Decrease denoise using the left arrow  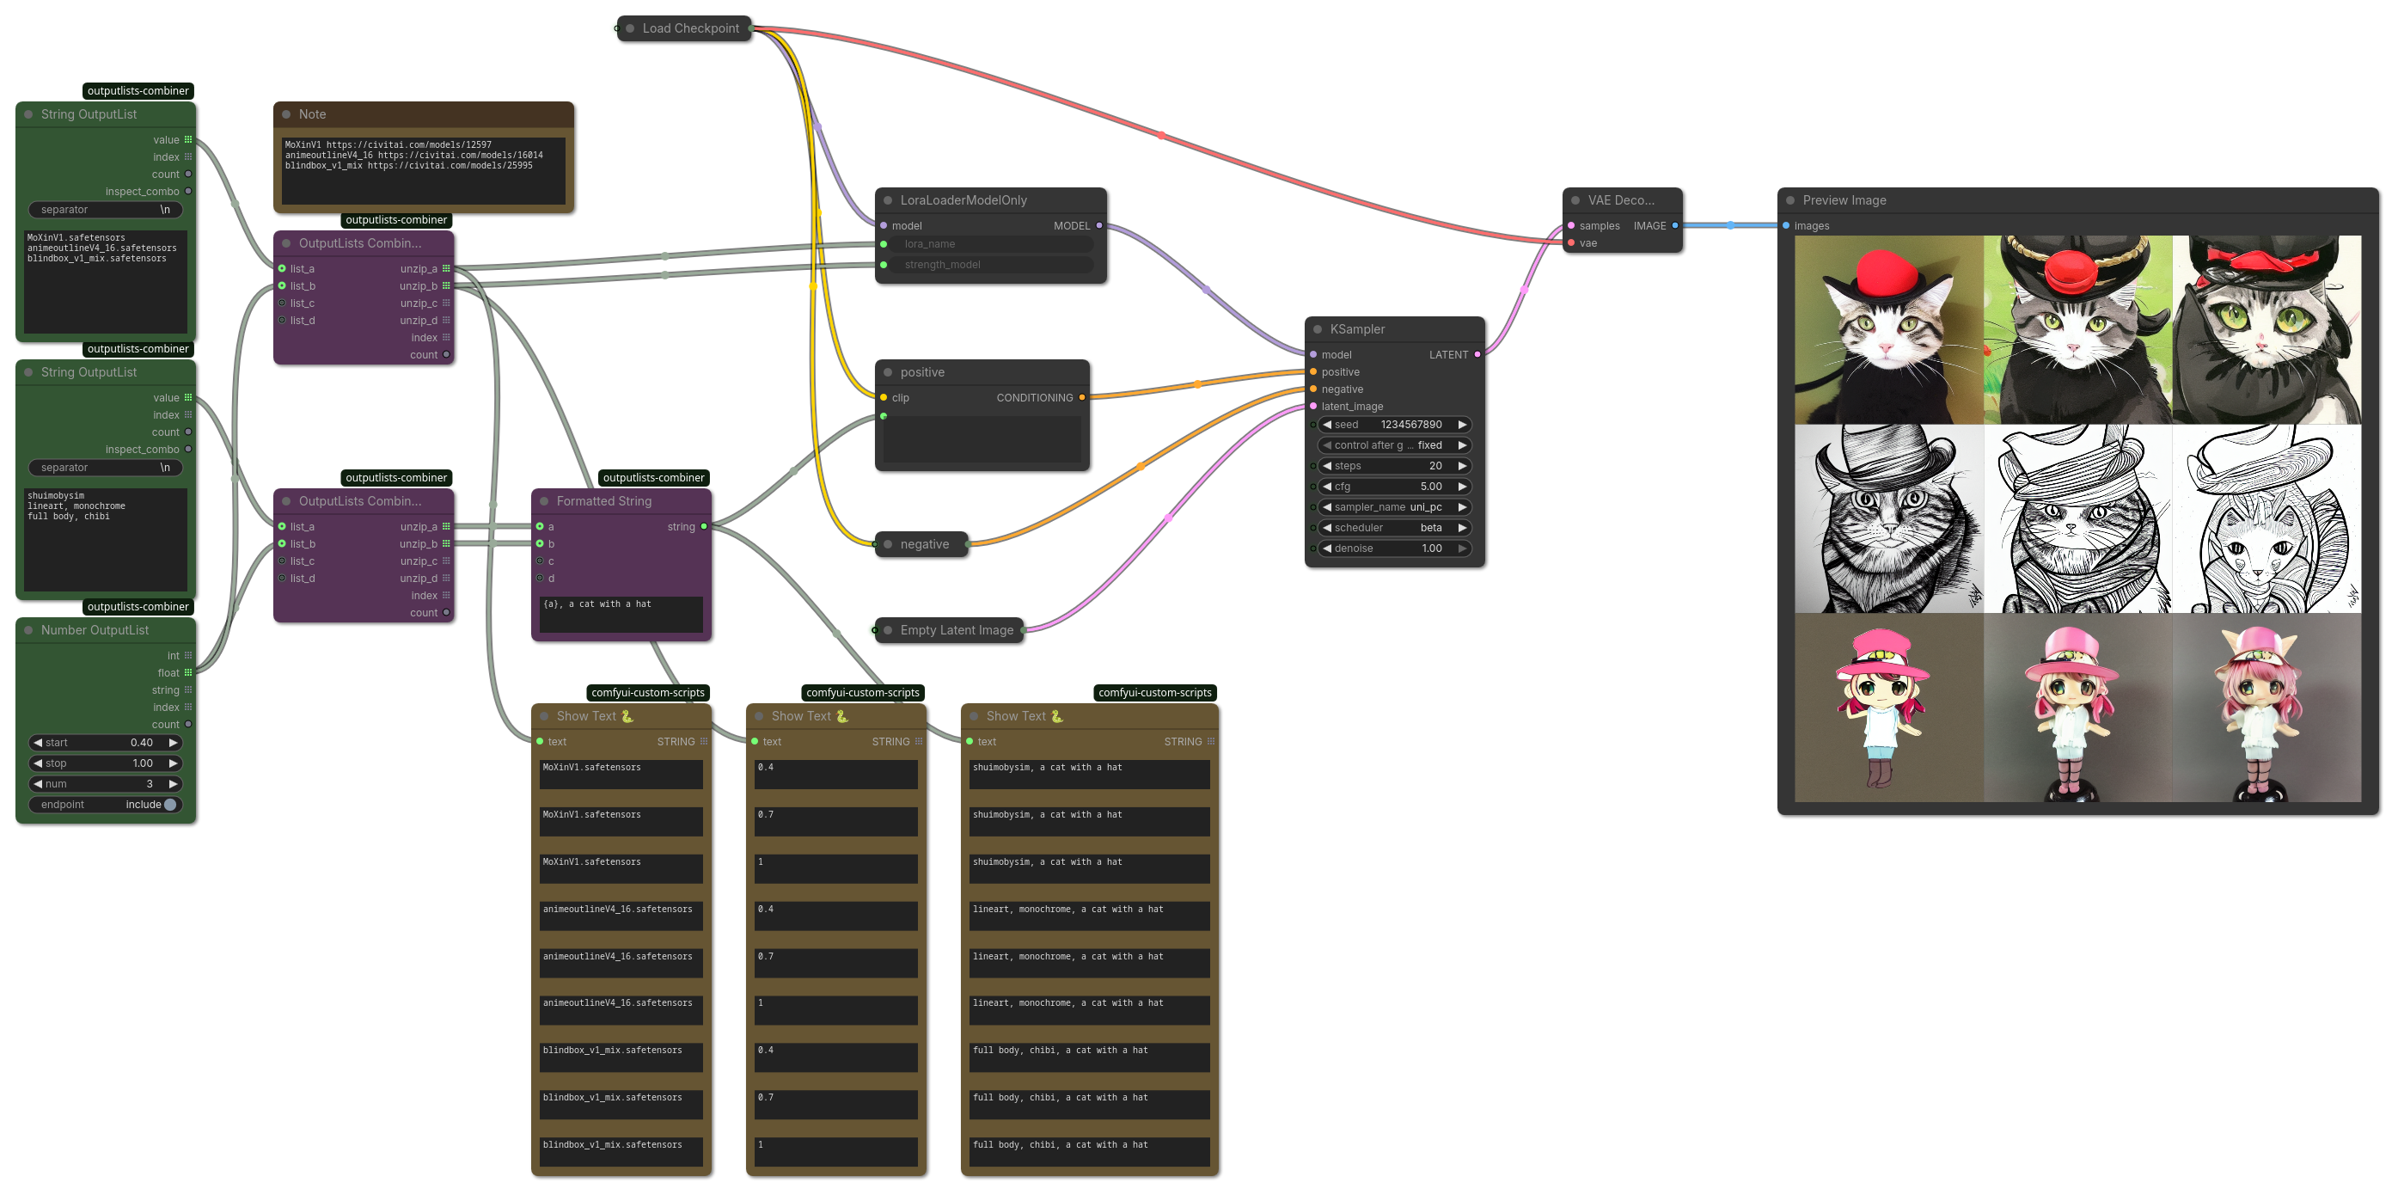[x=1327, y=548]
